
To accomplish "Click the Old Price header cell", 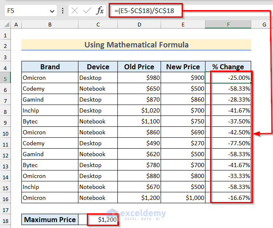I will [139, 67].
